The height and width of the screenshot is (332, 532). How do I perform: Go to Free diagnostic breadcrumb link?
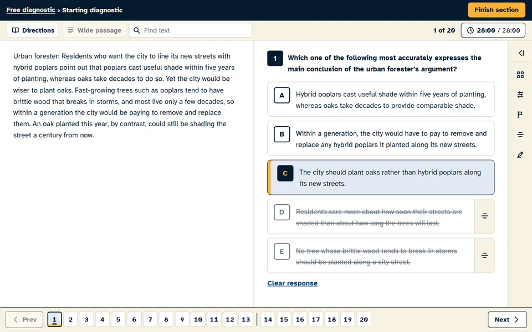(x=31, y=10)
